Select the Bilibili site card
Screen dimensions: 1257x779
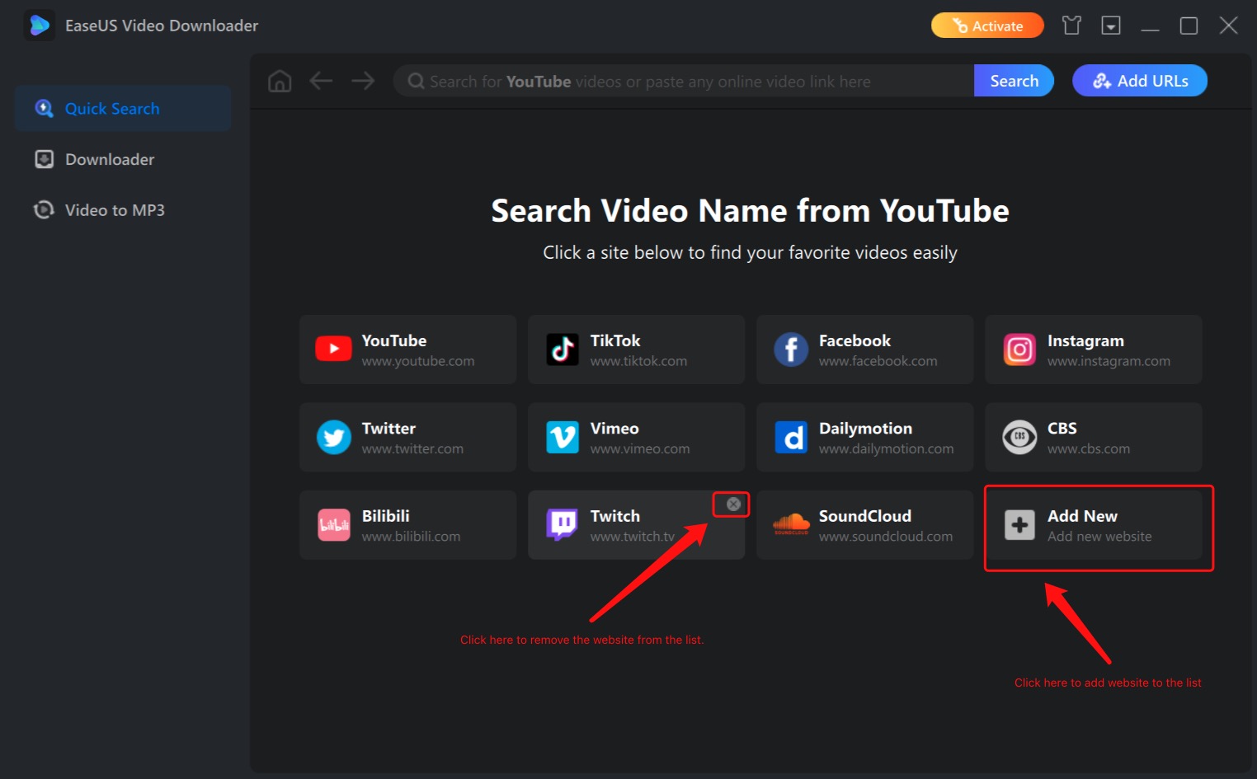407,525
